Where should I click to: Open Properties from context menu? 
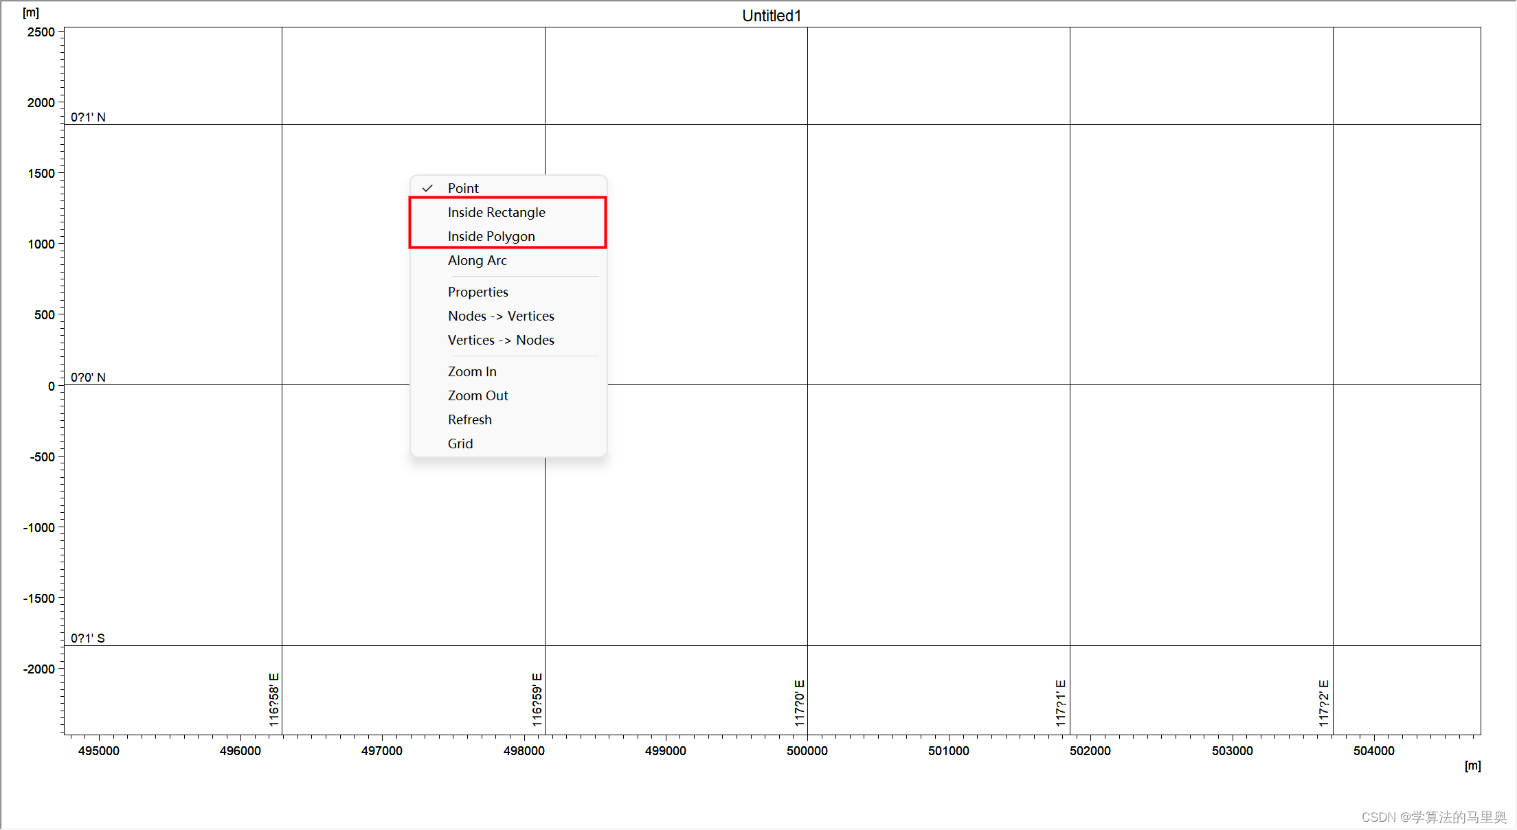[x=477, y=292]
